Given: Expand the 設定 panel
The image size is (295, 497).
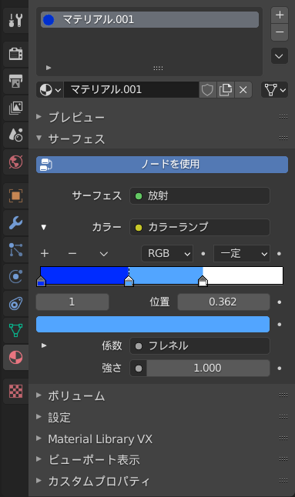Looking at the screenshot, I should pyautogui.click(x=39, y=416).
